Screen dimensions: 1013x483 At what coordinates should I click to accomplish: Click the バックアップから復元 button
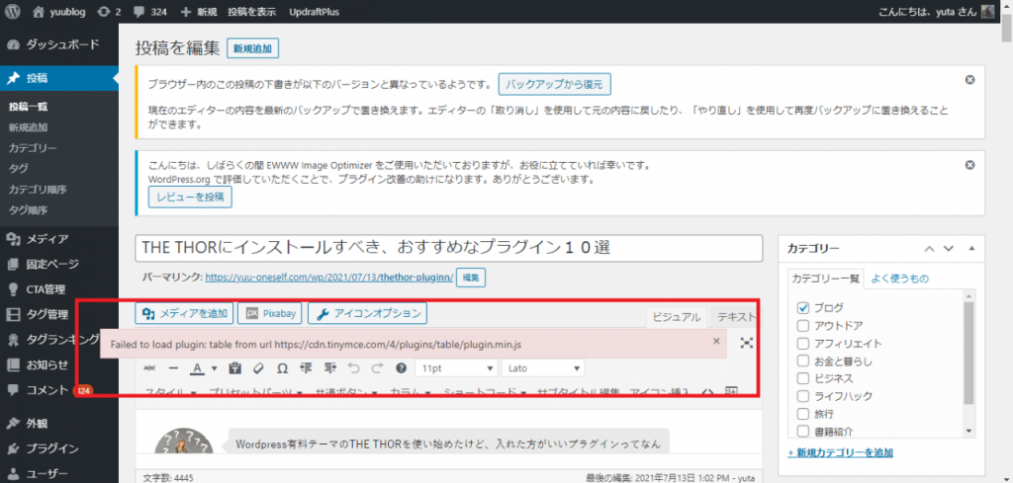pyautogui.click(x=554, y=84)
